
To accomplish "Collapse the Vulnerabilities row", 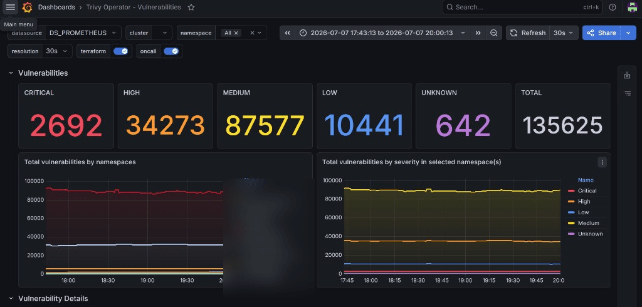I will point(11,73).
